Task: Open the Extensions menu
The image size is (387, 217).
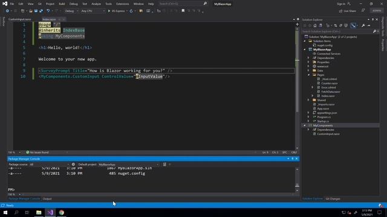Action: click(122, 4)
